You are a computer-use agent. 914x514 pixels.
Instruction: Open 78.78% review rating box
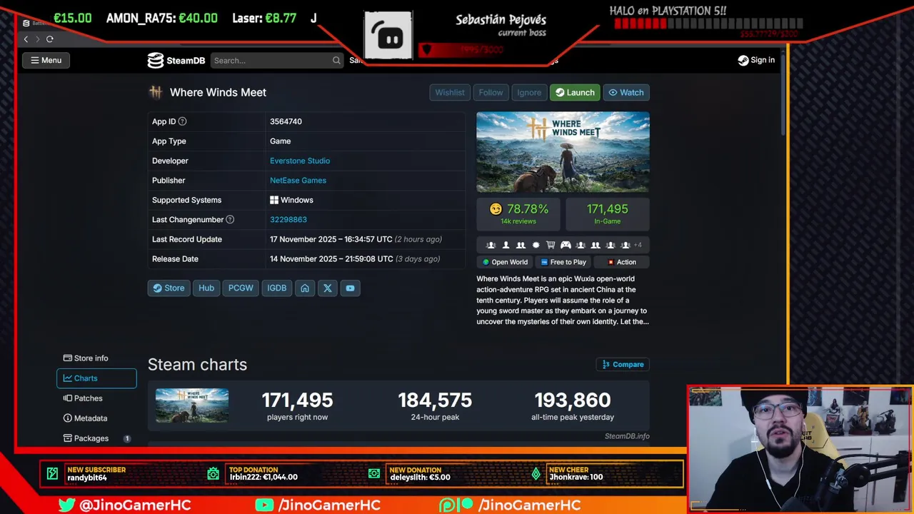(x=518, y=213)
